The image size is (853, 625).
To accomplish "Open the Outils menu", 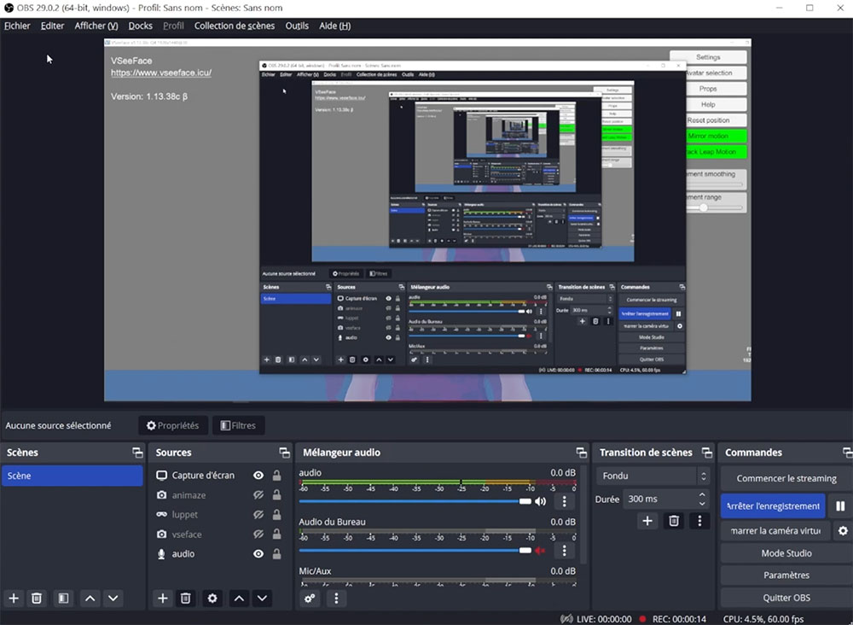I will [x=297, y=26].
